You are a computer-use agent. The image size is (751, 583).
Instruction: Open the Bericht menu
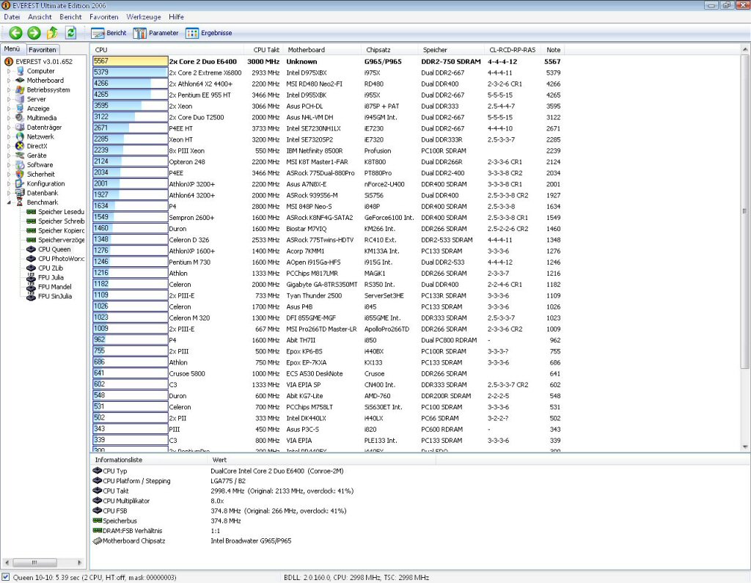pos(70,17)
